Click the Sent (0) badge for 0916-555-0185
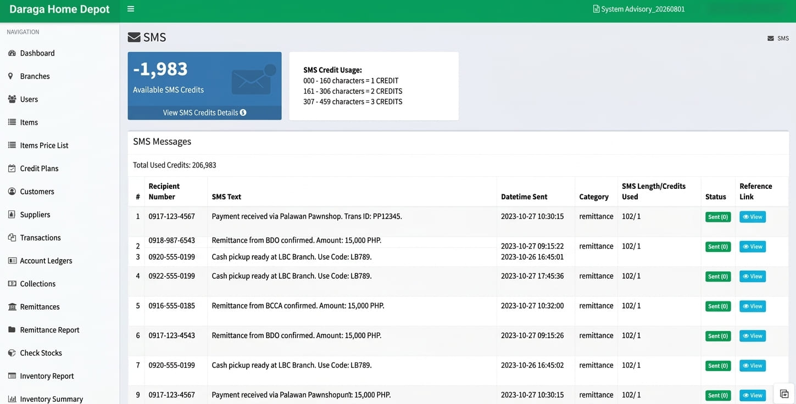Viewport: 796px width, 404px height. pyautogui.click(x=718, y=306)
